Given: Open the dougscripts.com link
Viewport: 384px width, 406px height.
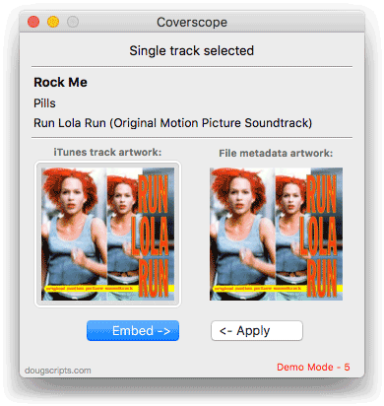Looking at the screenshot, I should pos(58,371).
